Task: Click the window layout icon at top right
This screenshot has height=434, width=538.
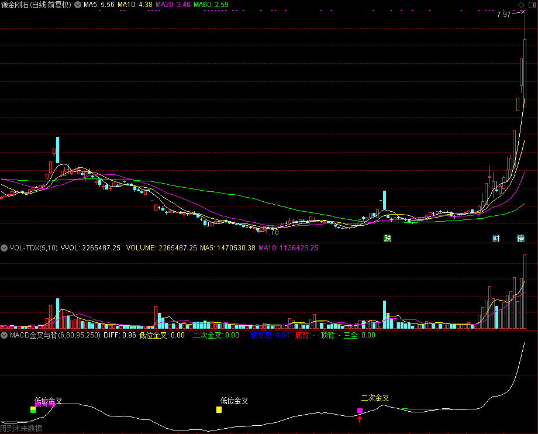Action: pyautogui.click(x=533, y=5)
